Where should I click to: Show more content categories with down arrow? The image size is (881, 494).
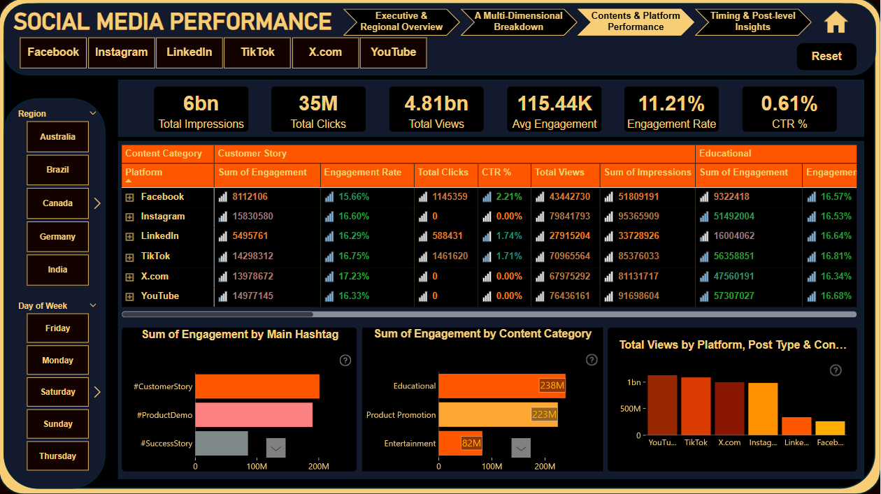(x=521, y=448)
